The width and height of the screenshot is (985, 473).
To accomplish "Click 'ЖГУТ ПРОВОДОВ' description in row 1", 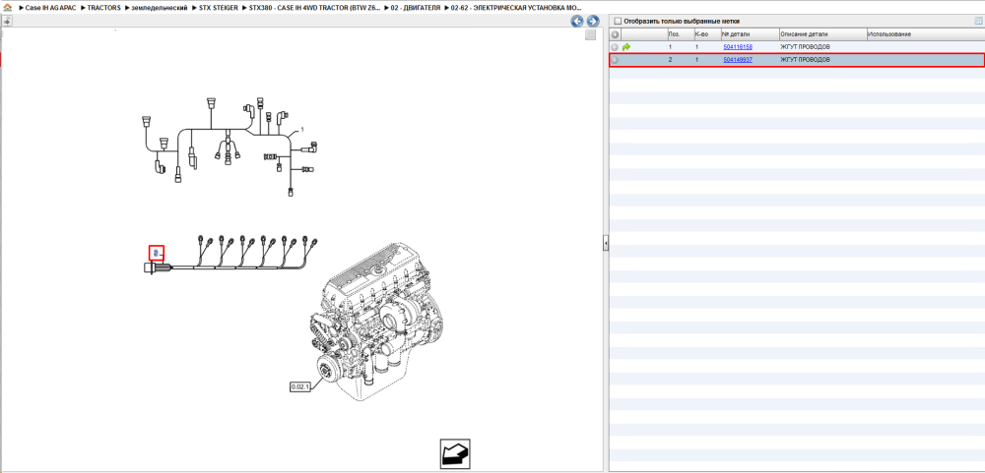I will pos(805,47).
